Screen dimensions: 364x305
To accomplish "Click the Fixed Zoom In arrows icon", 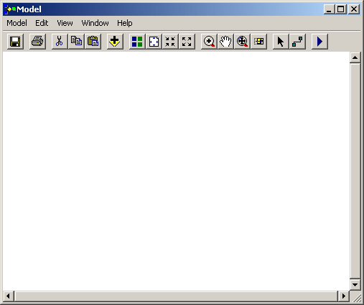I will tap(170, 42).
